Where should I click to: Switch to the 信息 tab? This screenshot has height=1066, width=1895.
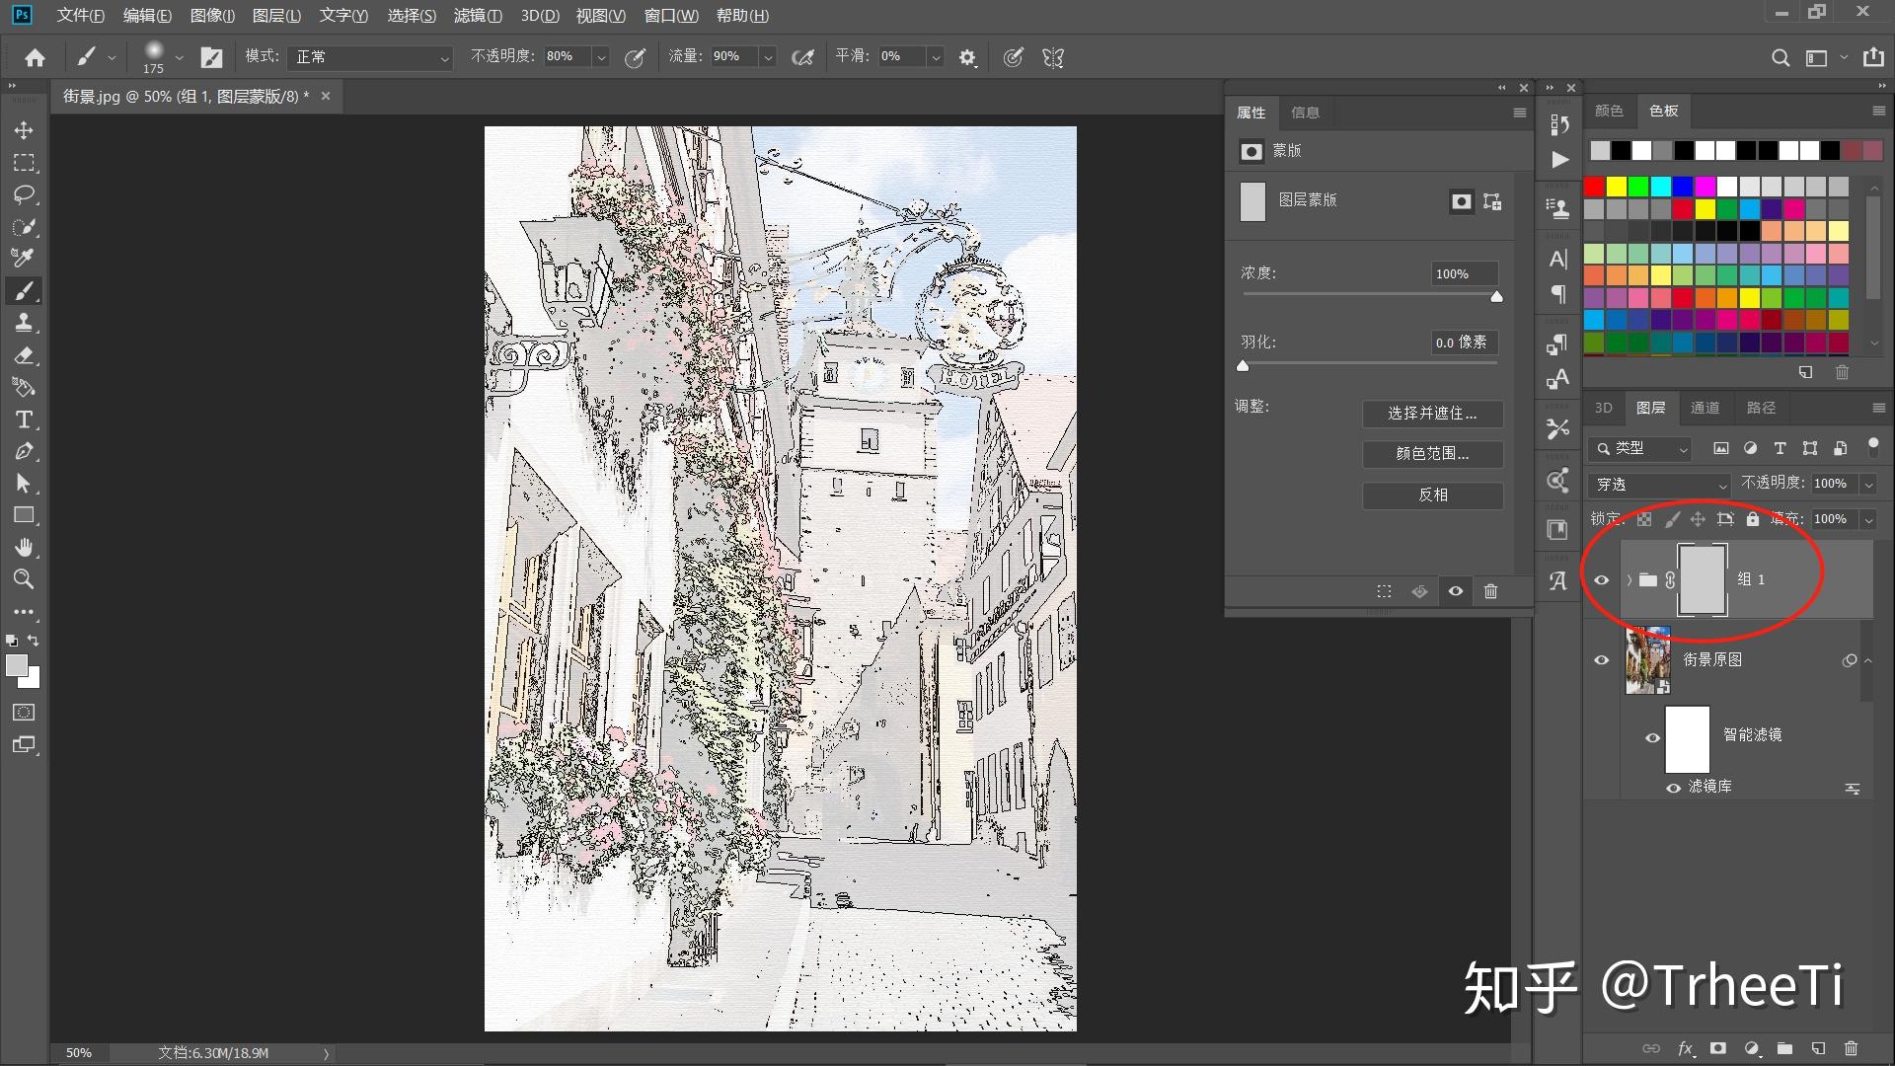[1305, 113]
